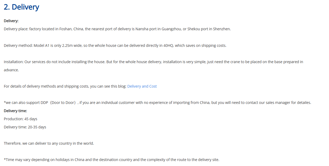Click the DDP (Door to Door) note
329x166 pixels.
coord(157,103)
